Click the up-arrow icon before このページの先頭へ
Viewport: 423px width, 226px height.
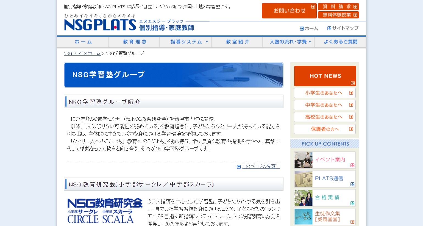point(239,167)
